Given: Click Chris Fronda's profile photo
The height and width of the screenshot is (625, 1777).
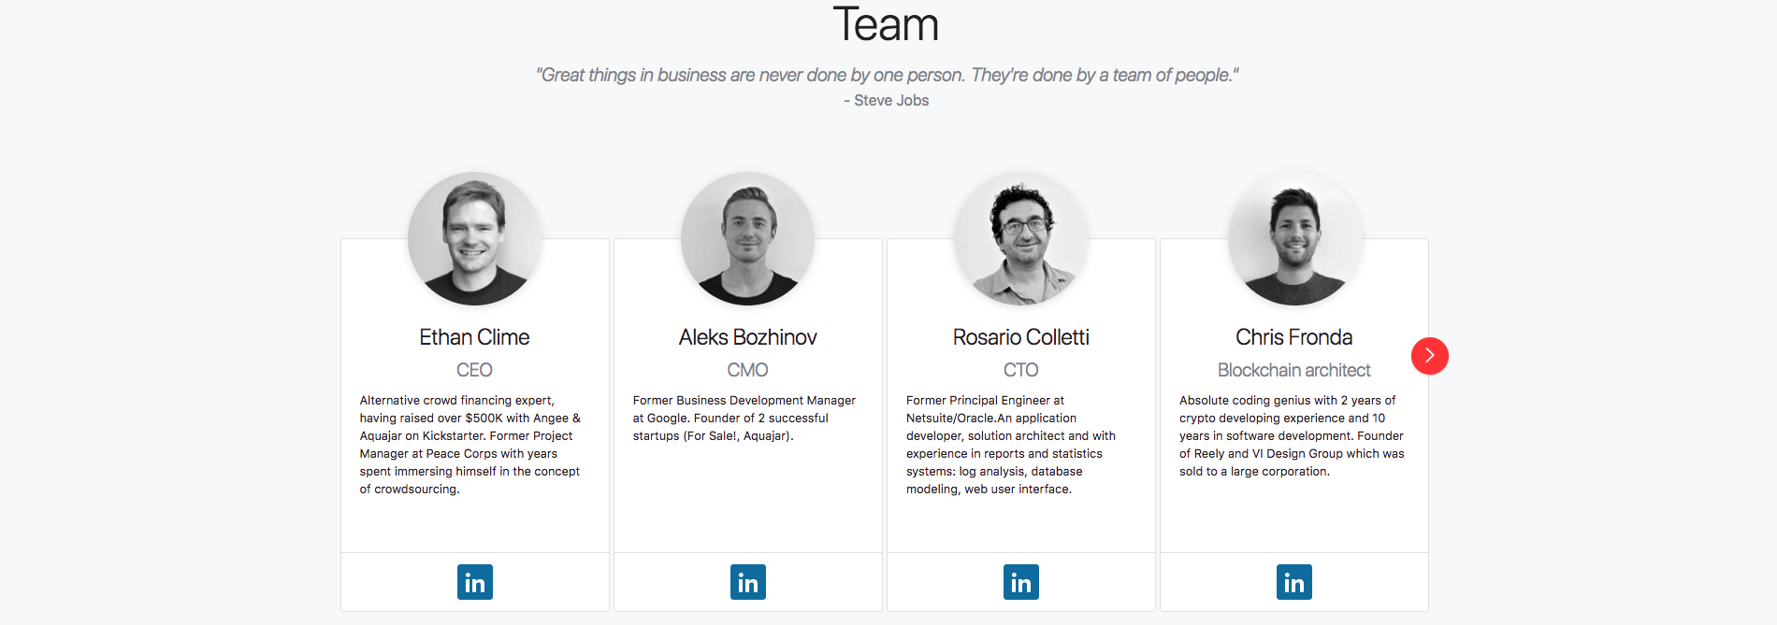Looking at the screenshot, I should tap(1294, 238).
